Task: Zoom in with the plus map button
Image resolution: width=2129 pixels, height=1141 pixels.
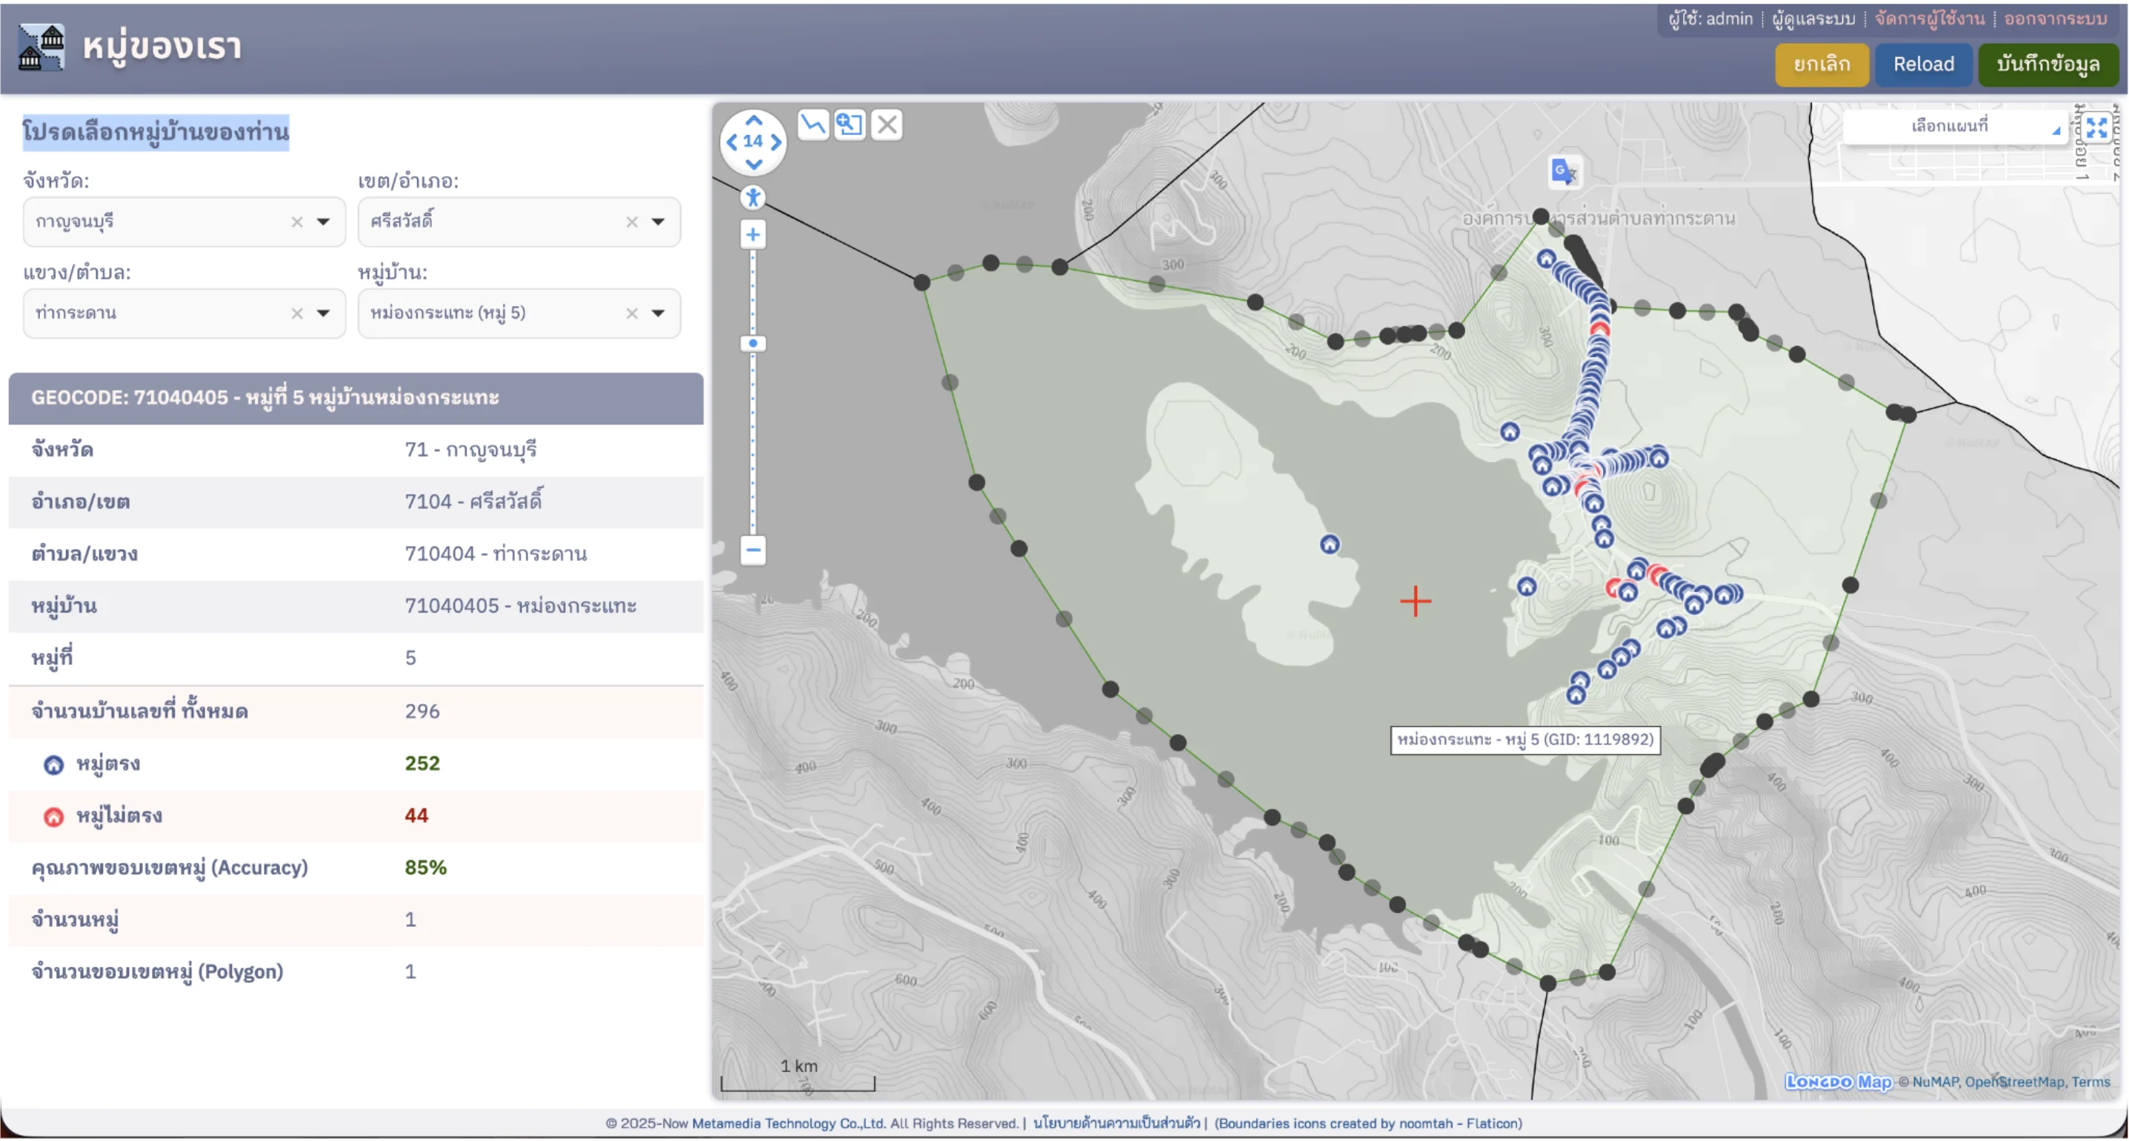Action: pyautogui.click(x=753, y=235)
